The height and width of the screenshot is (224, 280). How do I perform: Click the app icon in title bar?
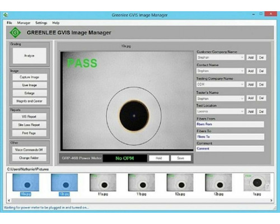(x=6, y=15)
